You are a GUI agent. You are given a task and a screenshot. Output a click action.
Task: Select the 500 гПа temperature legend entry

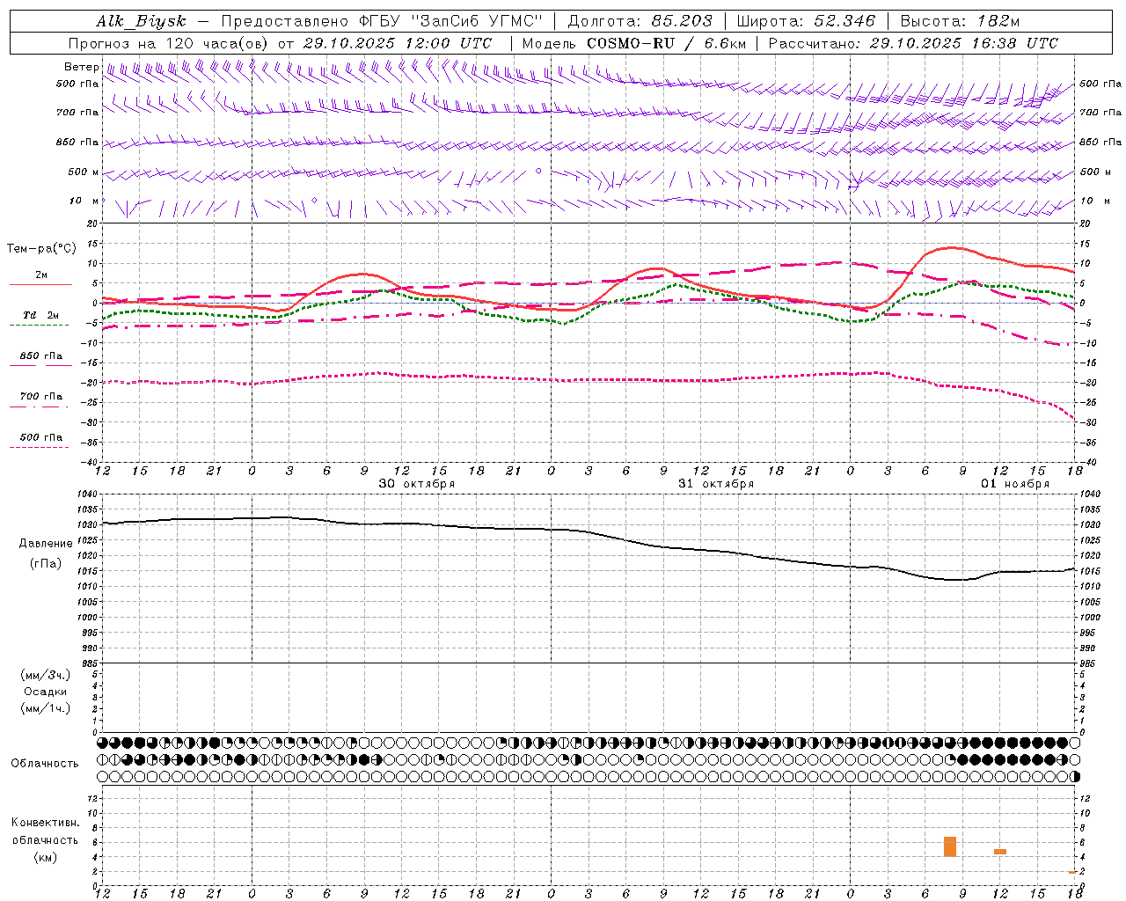pyautogui.click(x=41, y=436)
